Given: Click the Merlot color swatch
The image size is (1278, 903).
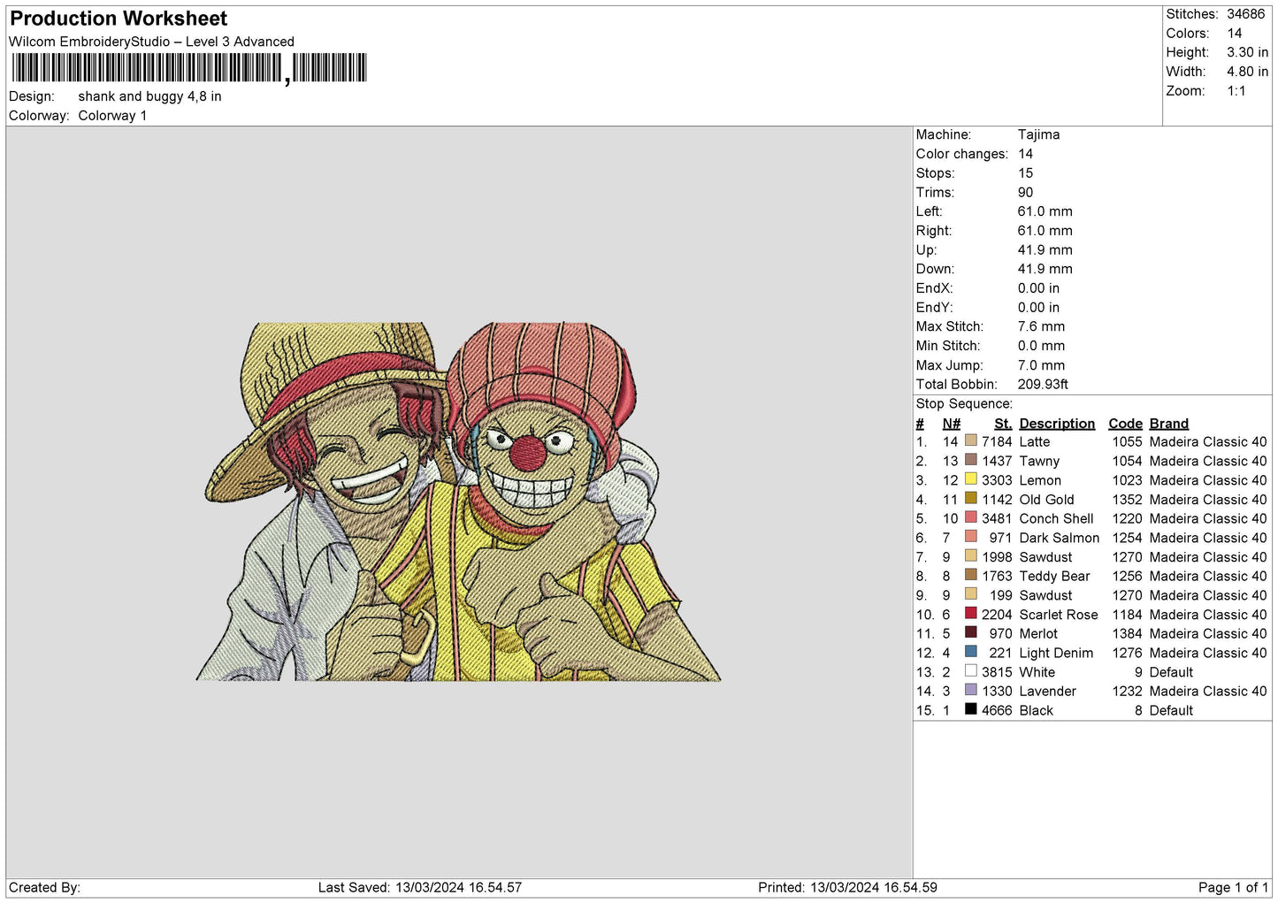Looking at the screenshot, I should coord(971,632).
